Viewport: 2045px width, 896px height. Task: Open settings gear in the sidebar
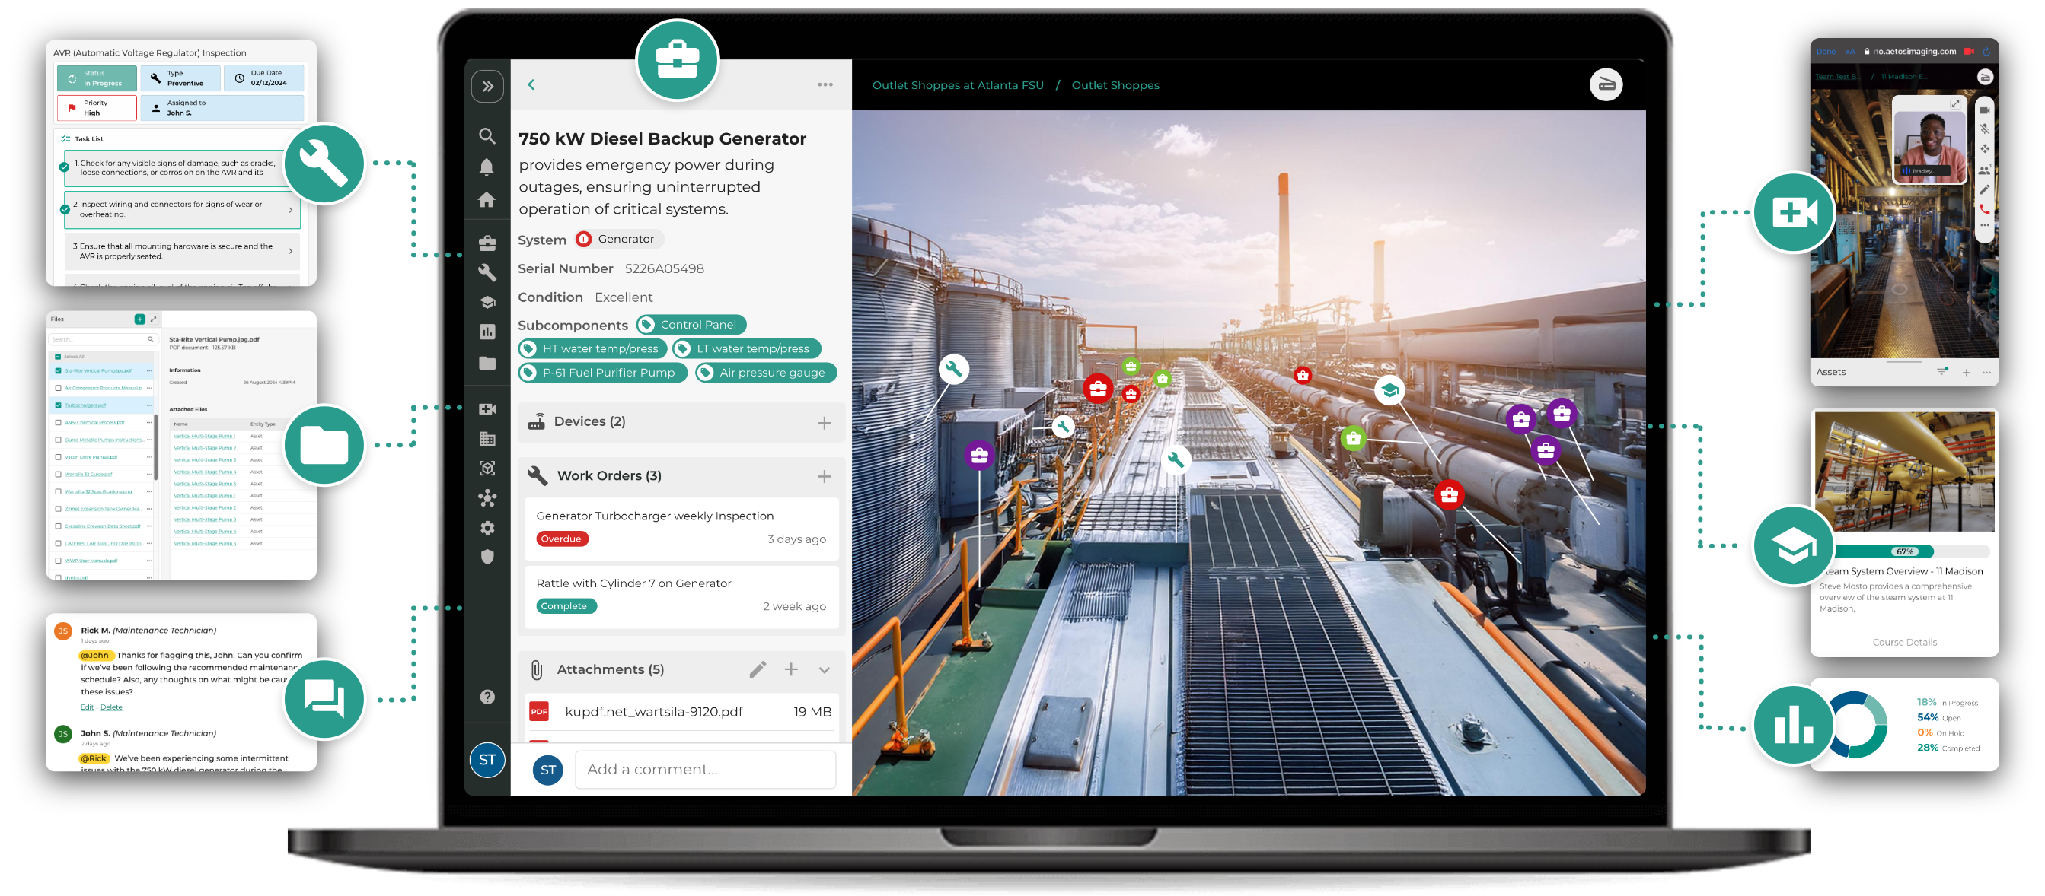point(487,528)
